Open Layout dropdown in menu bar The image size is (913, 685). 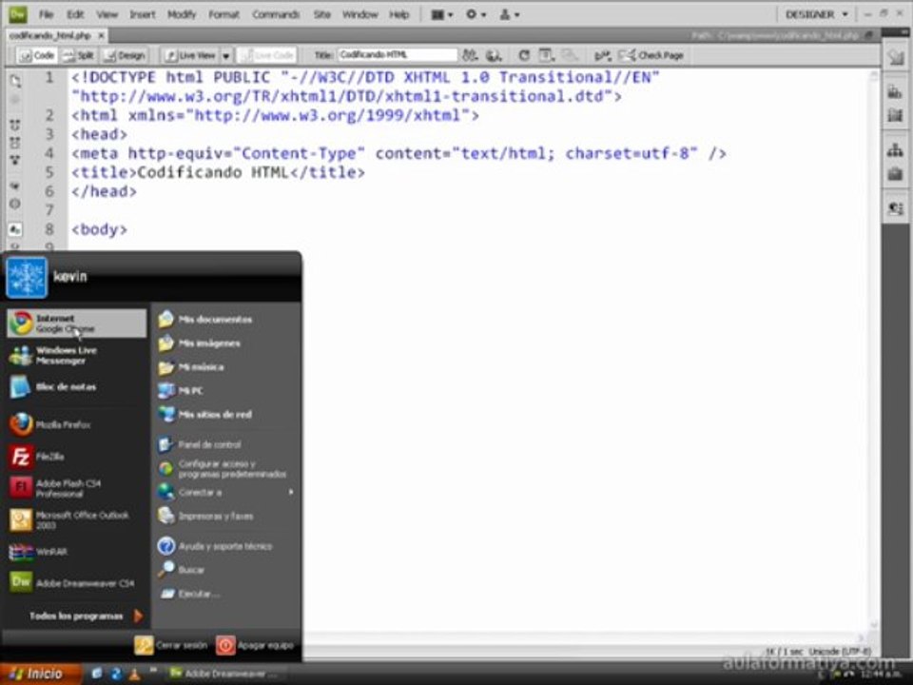[442, 14]
